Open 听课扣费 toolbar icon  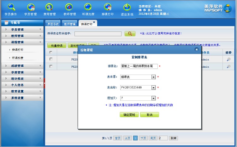88,8
